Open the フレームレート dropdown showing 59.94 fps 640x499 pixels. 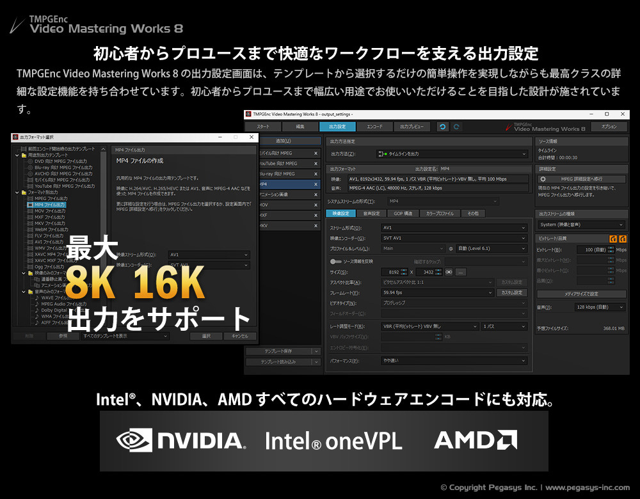point(438,292)
